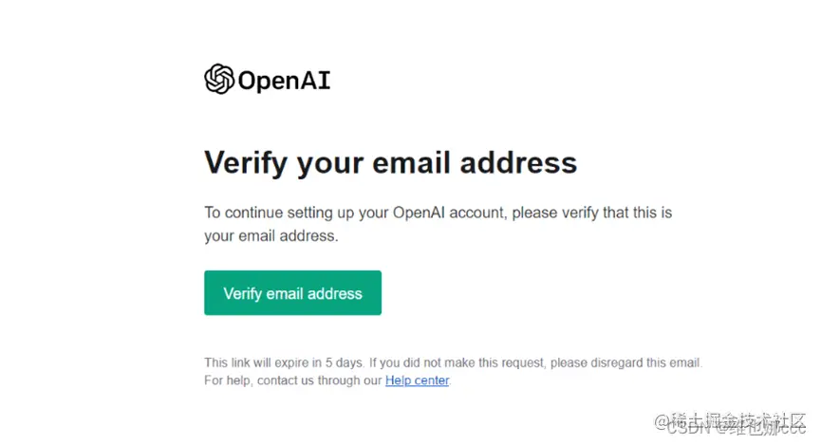The height and width of the screenshot is (445, 821).
Task: Click the word 'email' in the heading
Action: tap(412, 161)
